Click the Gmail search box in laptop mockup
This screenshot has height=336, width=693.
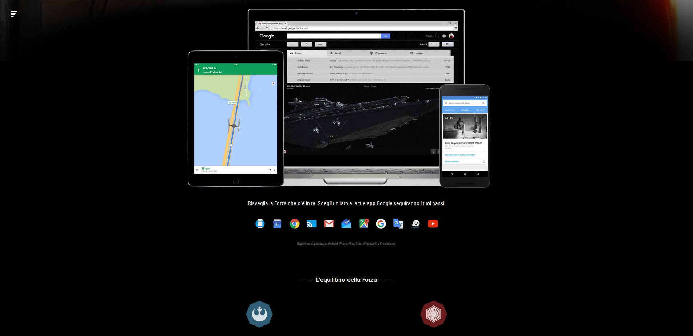334,36
